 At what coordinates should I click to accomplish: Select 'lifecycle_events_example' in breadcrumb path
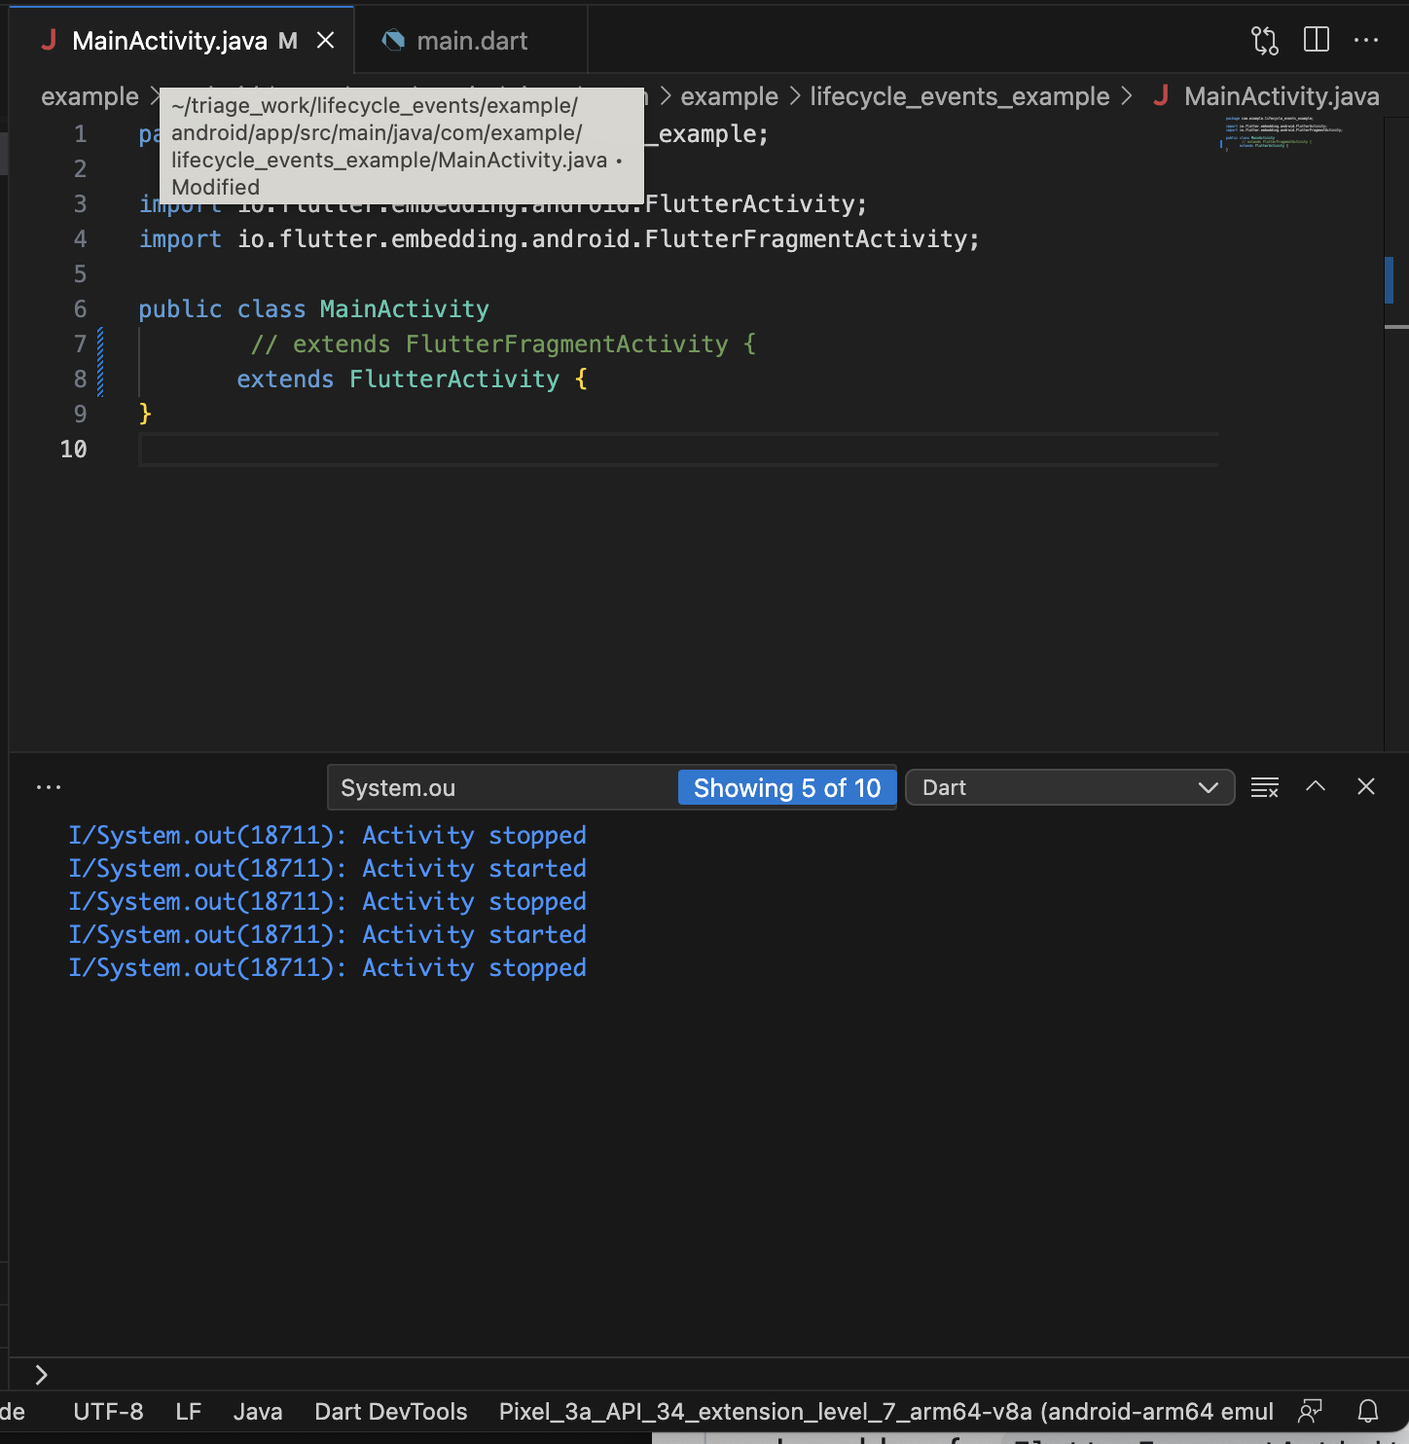click(x=959, y=96)
